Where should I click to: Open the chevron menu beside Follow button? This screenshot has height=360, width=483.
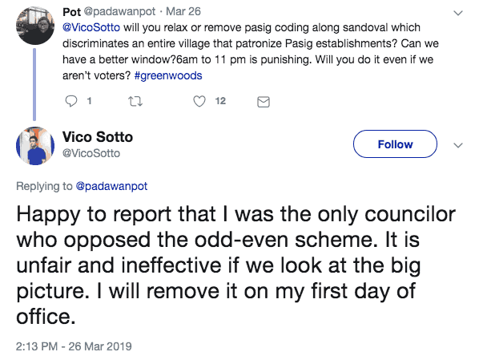click(x=458, y=145)
